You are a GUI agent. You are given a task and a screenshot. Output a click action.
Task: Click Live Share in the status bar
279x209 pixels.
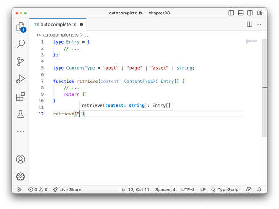click(x=67, y=189)
